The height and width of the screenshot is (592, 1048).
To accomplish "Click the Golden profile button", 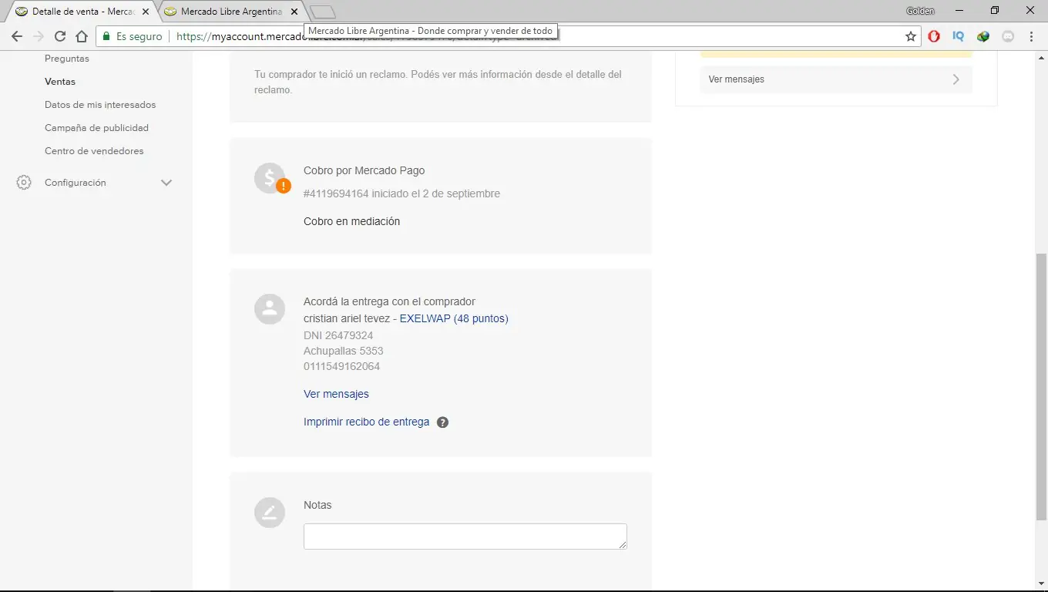I will (921, 11).
